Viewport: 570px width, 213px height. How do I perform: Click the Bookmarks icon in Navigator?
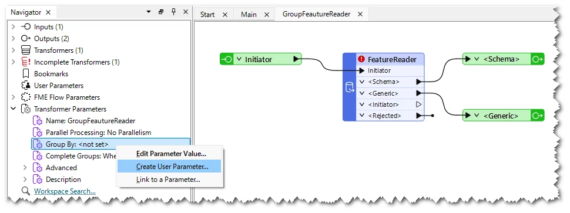26,74
